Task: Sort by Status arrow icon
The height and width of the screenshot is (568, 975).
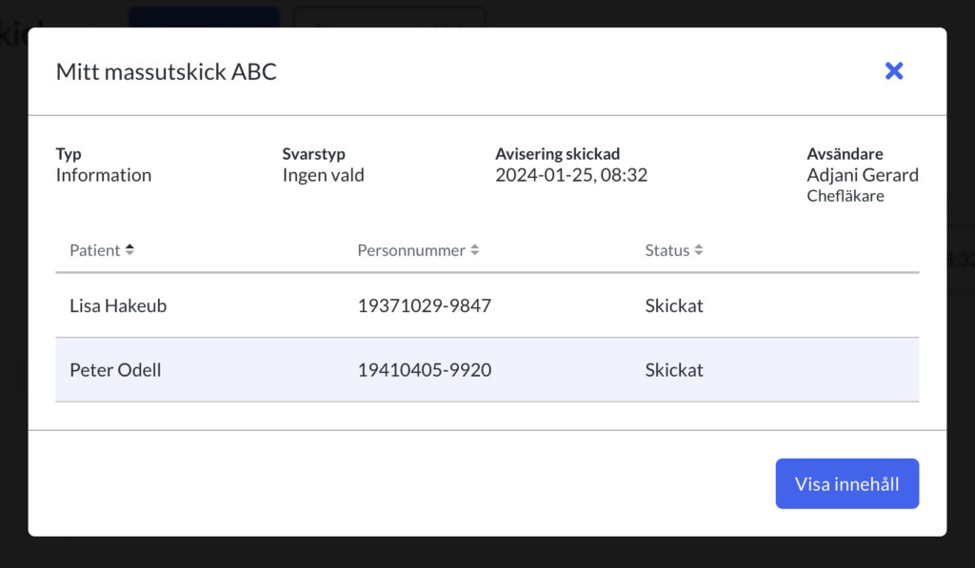Action: [x=698, y=250]
